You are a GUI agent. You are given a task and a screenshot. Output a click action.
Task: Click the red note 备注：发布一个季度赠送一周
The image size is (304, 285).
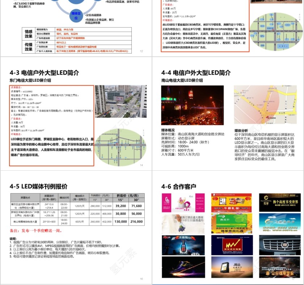click(x=35, y=231)
